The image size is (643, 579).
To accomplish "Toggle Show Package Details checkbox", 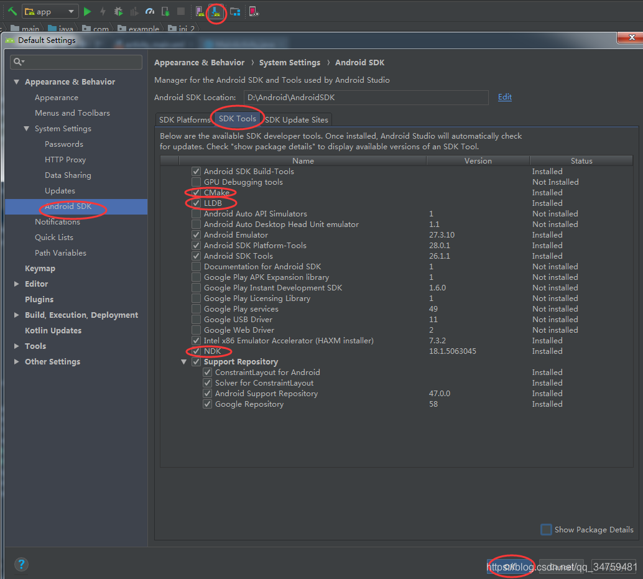I will point(546,529).
